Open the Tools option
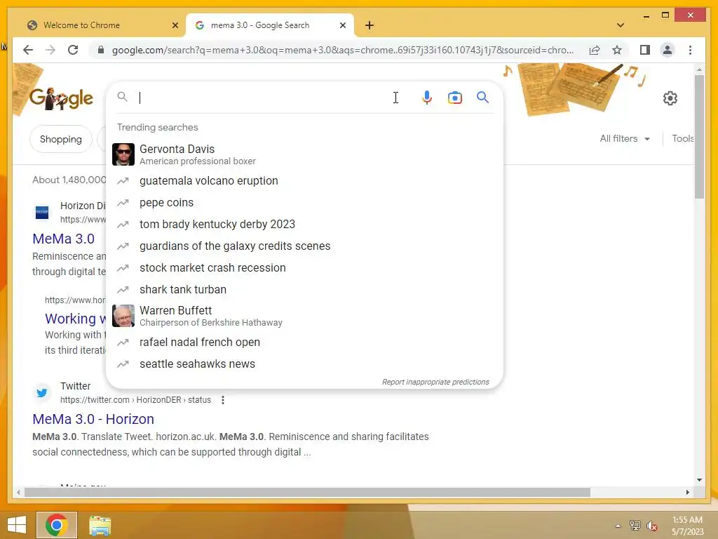The height and width of the screenshot is (539, 718). click(x=683, y=138)
